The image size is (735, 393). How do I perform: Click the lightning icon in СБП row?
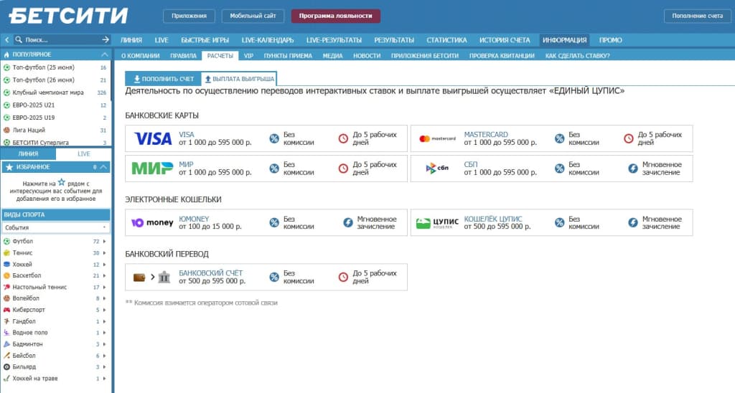click(633, 168)
